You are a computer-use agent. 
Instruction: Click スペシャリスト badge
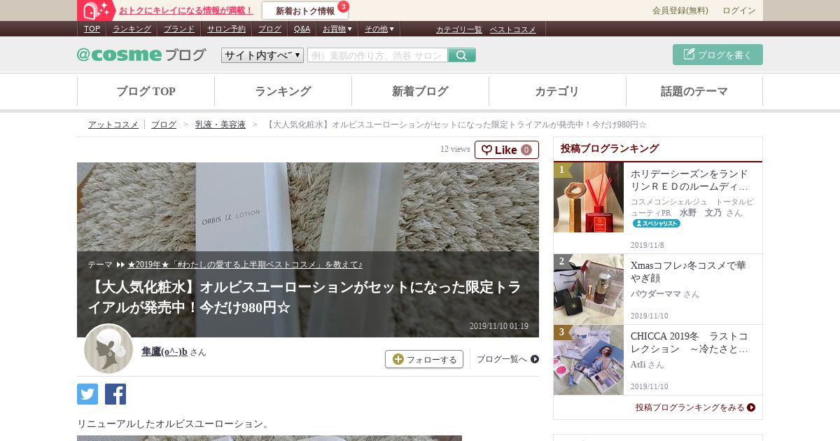coord(657,223)
